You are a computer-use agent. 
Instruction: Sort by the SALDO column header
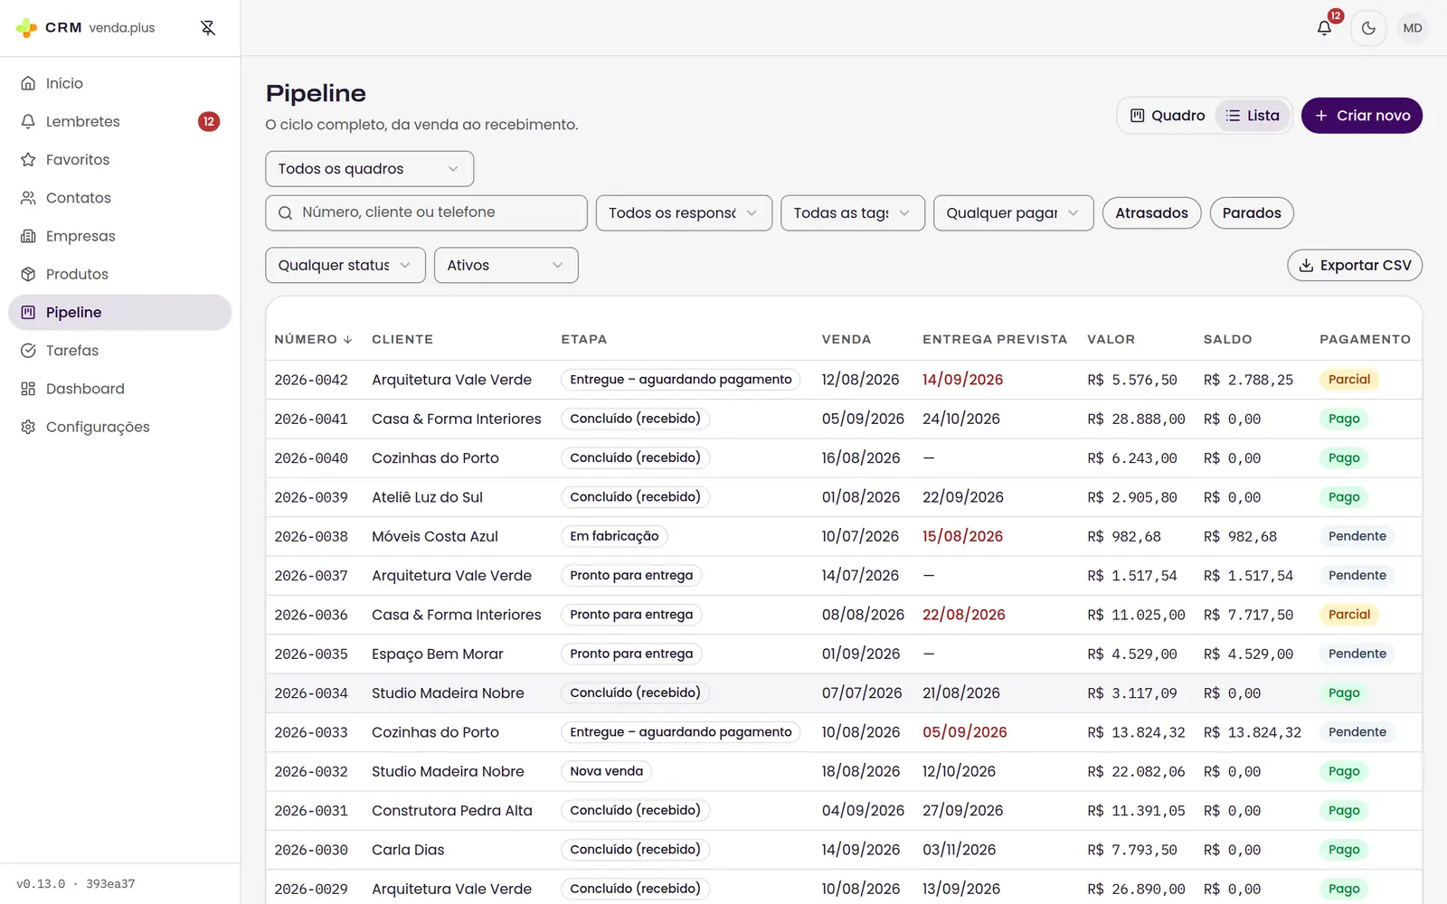(x=1227, y=340)
